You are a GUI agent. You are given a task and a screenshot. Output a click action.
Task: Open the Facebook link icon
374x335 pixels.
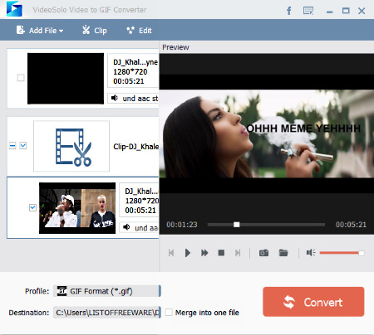pos(289,11)
